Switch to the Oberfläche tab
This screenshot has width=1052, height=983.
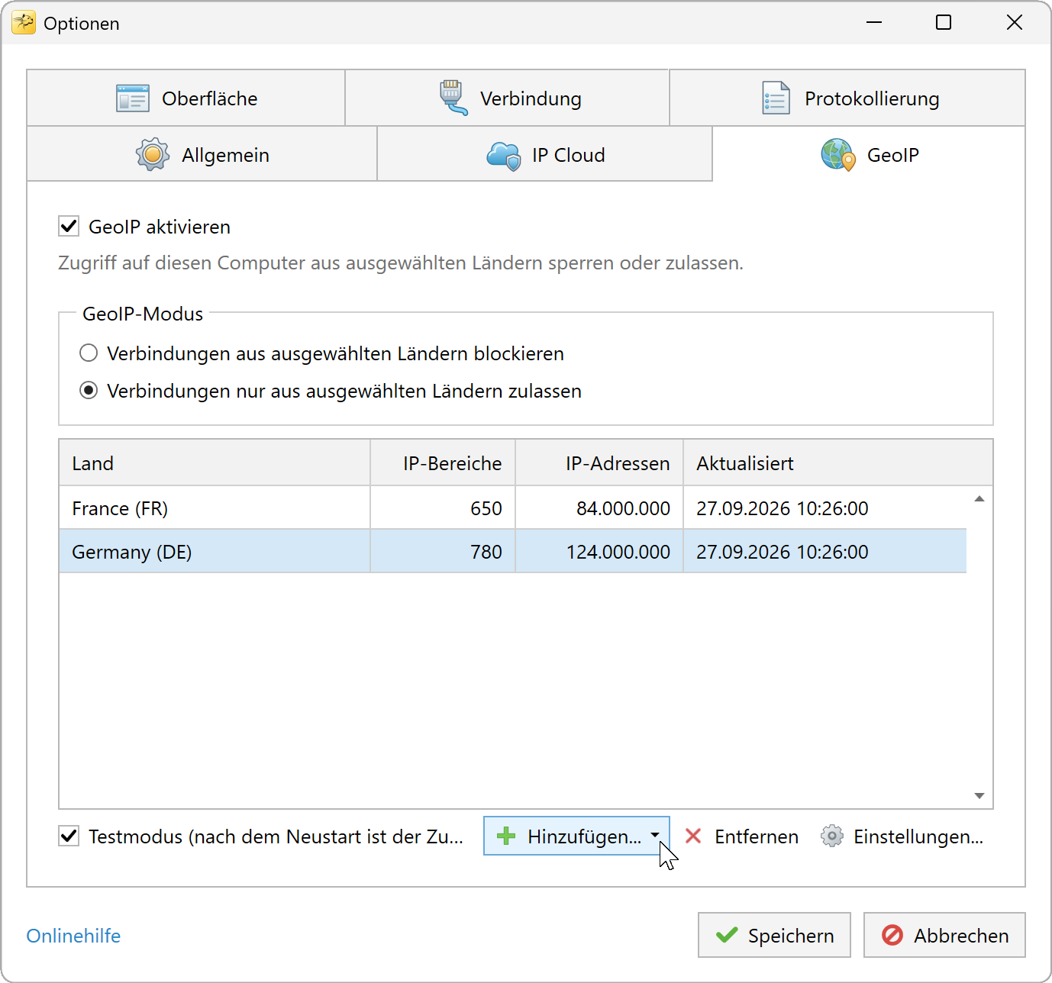pyautogui.click(x=186, y=98)
